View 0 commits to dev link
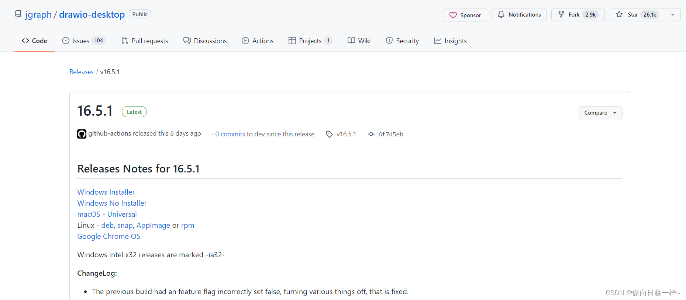Image resolution: width=686 pixels, height=300 pixels. 230,134
